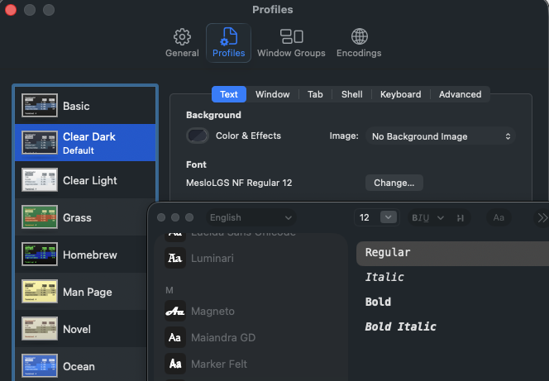Select the Grass profile thumbnail
This screenshot has height=381, width=549.
pyautogui.click(x=39, y=217)
